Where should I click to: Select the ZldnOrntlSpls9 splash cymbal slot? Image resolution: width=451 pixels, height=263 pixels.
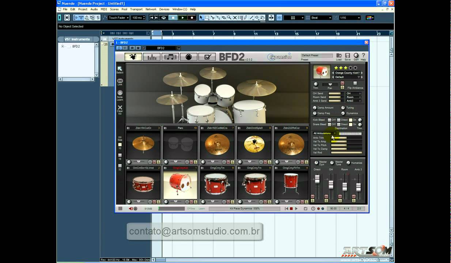254,144
